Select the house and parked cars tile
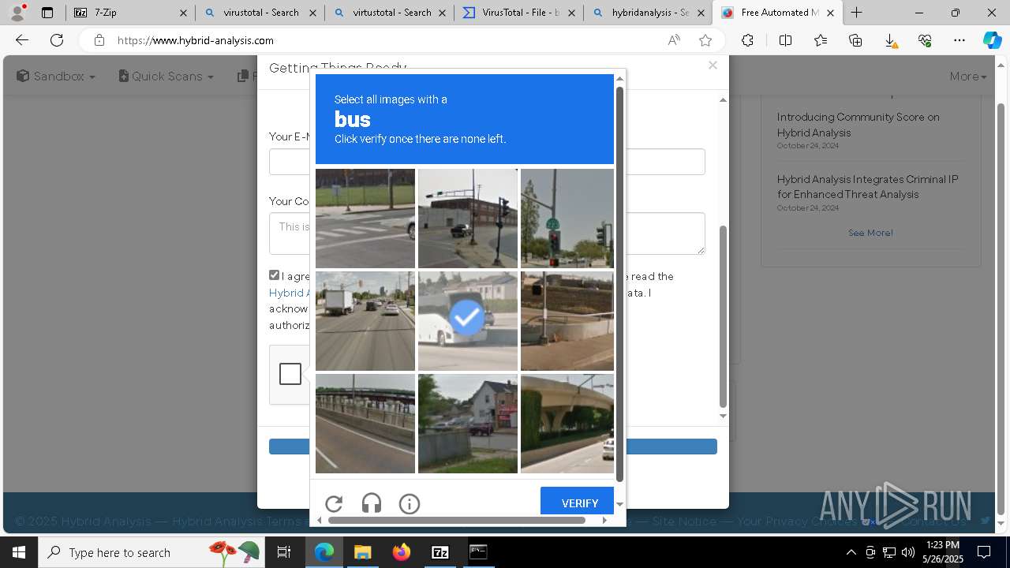Viewport: 1010px width, 568px height. click(467, 424)
